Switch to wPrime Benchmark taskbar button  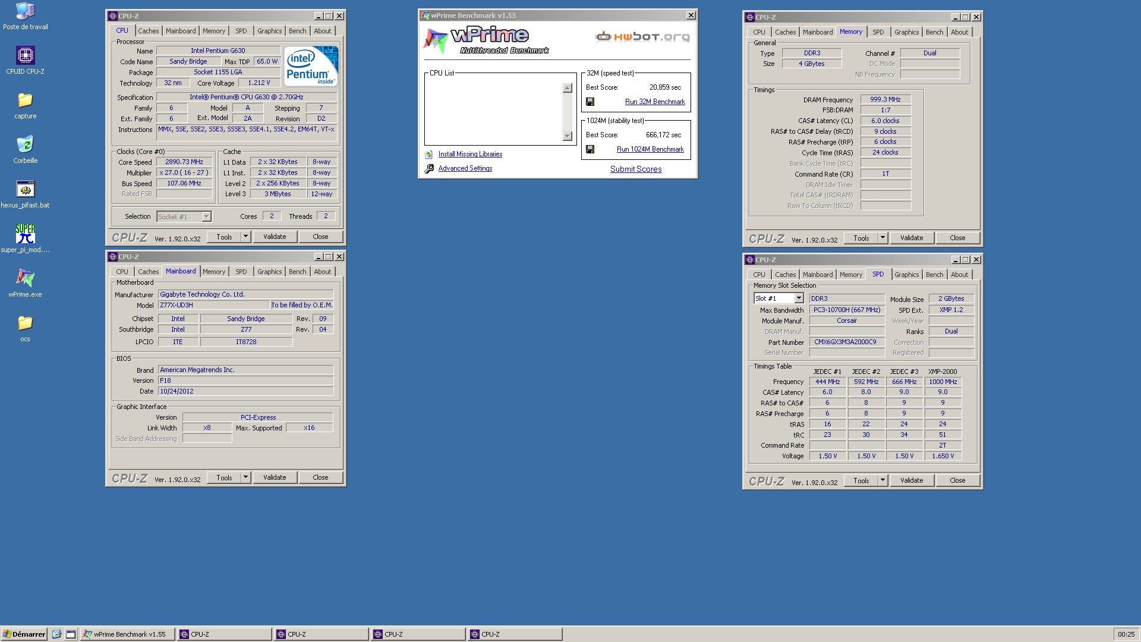click(128, 634)
